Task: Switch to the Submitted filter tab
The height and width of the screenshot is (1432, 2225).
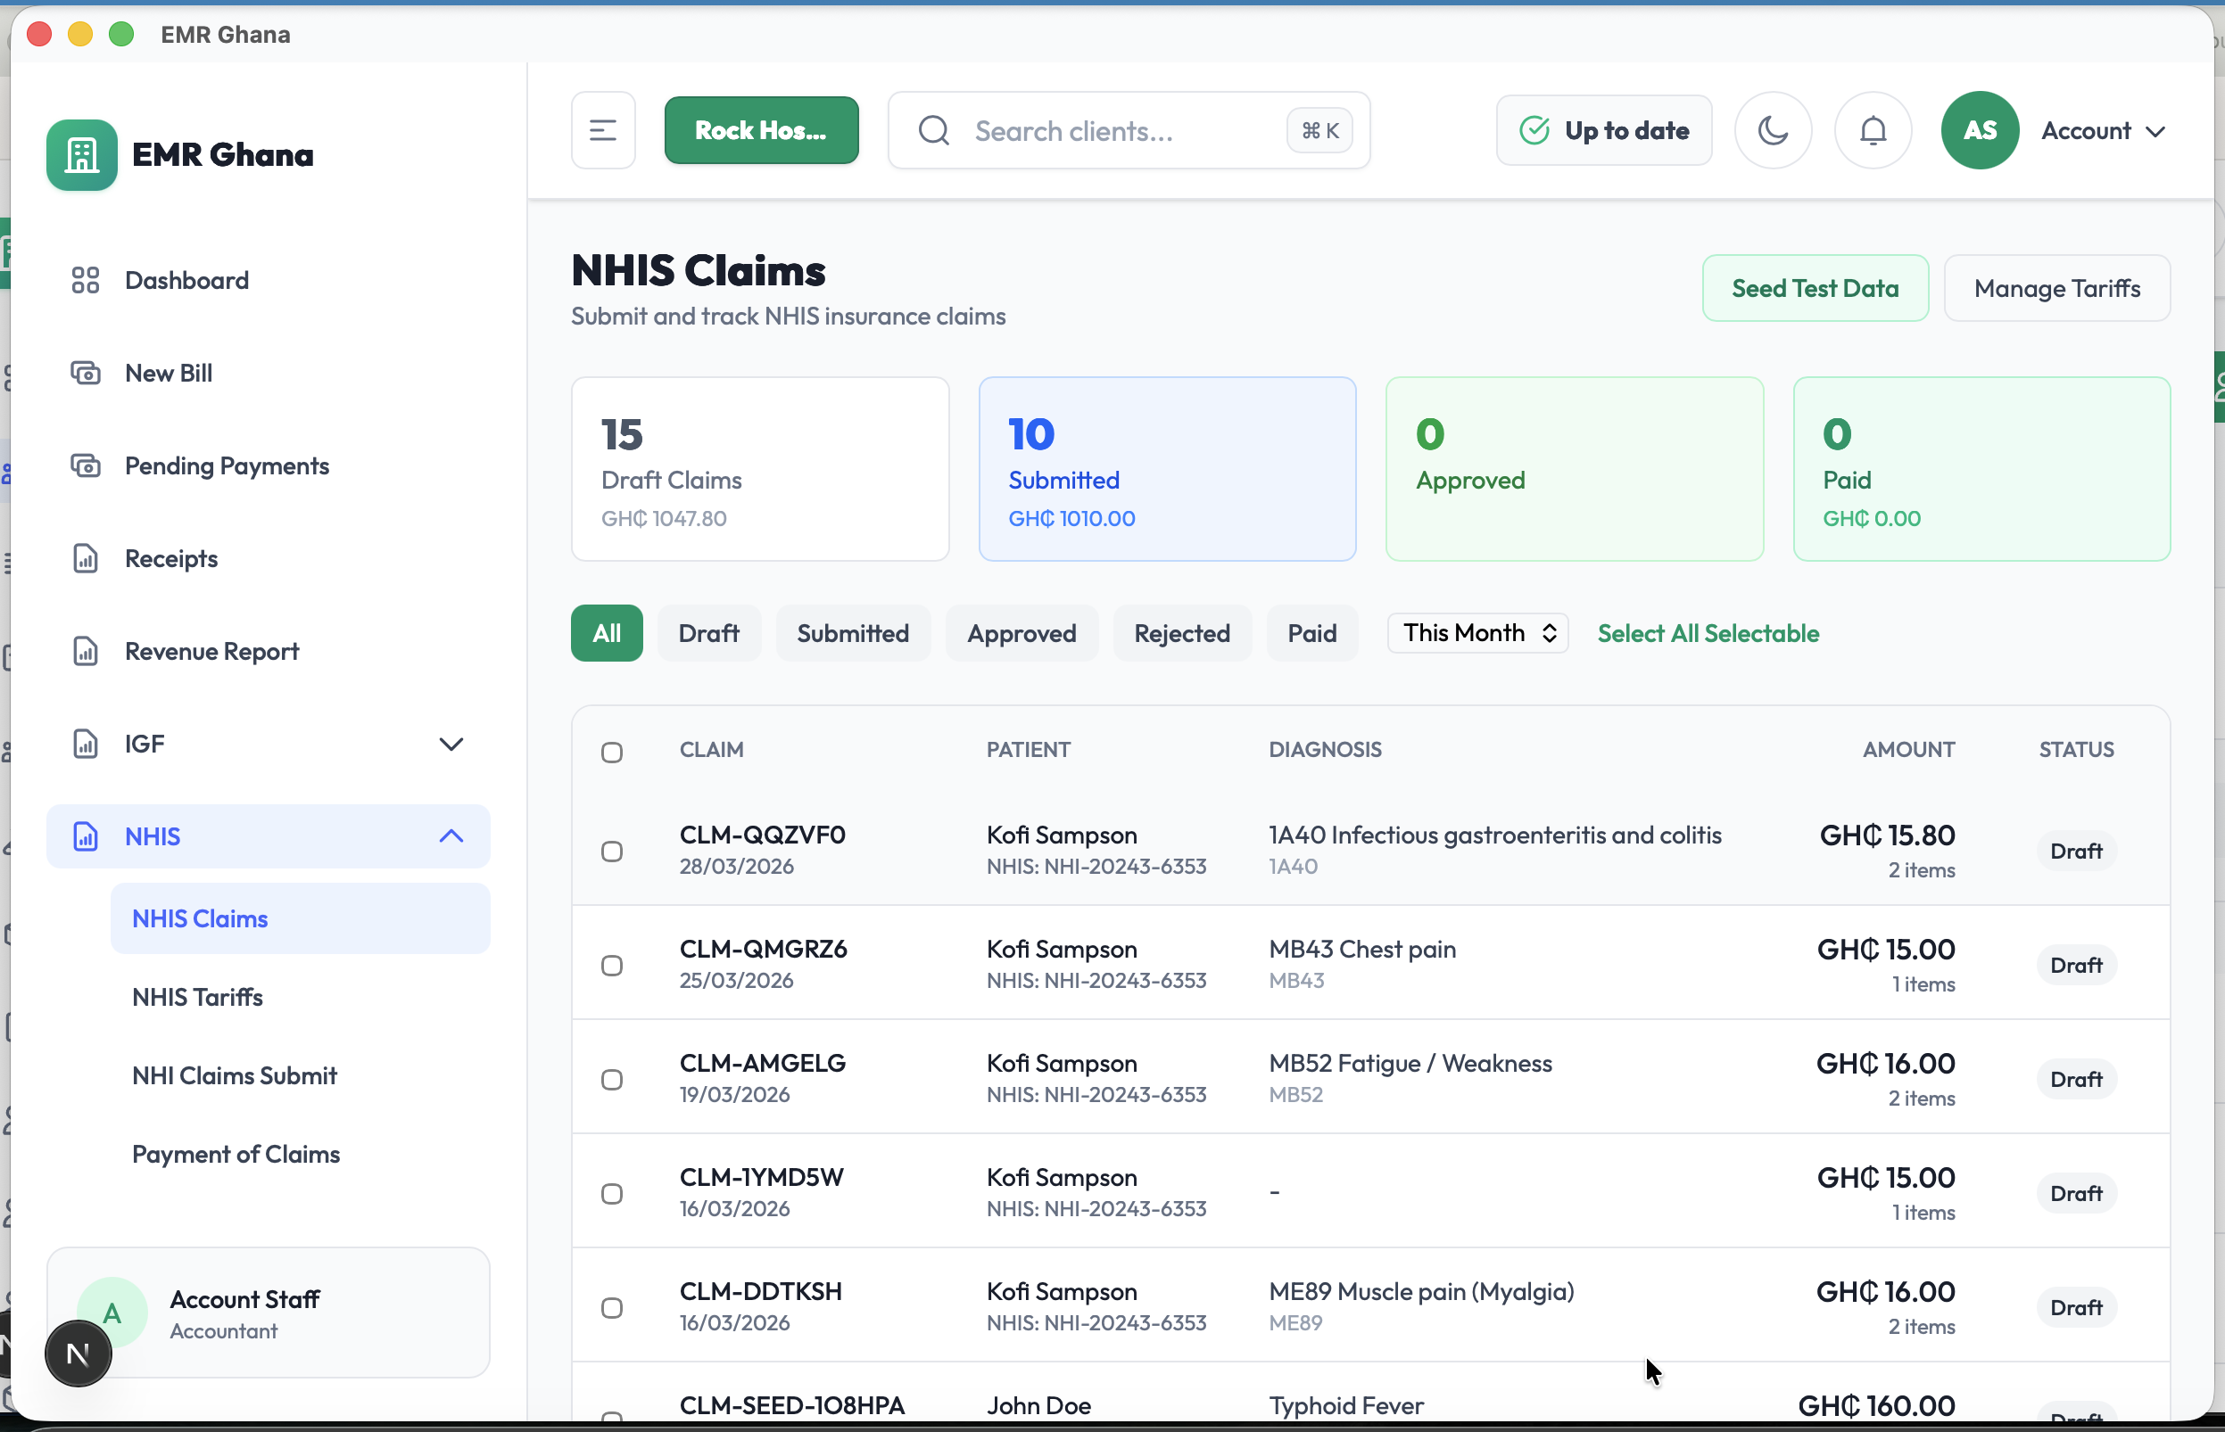Action: [x=853, y=632]
